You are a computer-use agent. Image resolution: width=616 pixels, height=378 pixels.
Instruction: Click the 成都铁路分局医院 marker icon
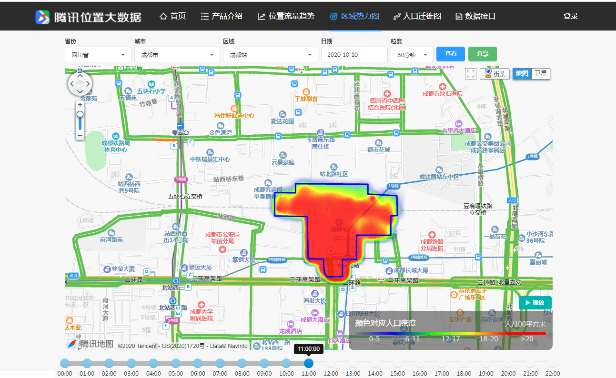coord(432,235)
